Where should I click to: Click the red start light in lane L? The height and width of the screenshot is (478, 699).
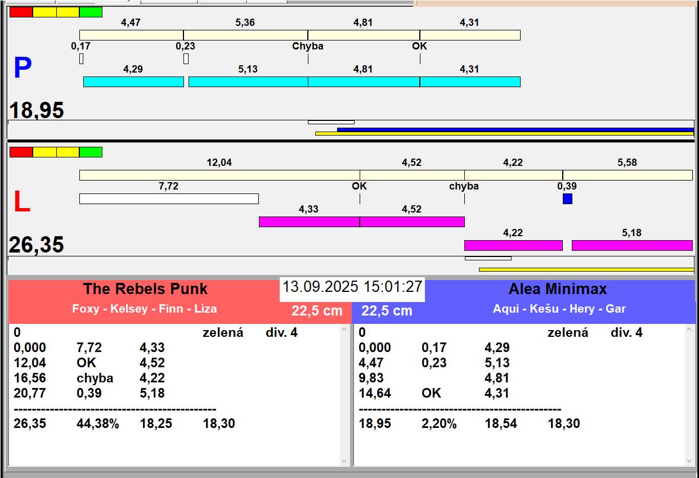pos(21,152)
